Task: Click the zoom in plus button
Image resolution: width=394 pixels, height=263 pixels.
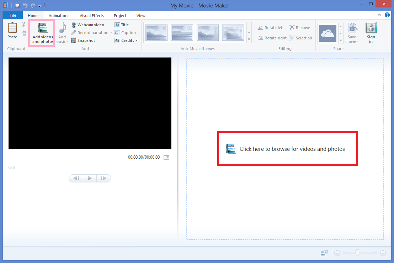Action: (383, 253)
